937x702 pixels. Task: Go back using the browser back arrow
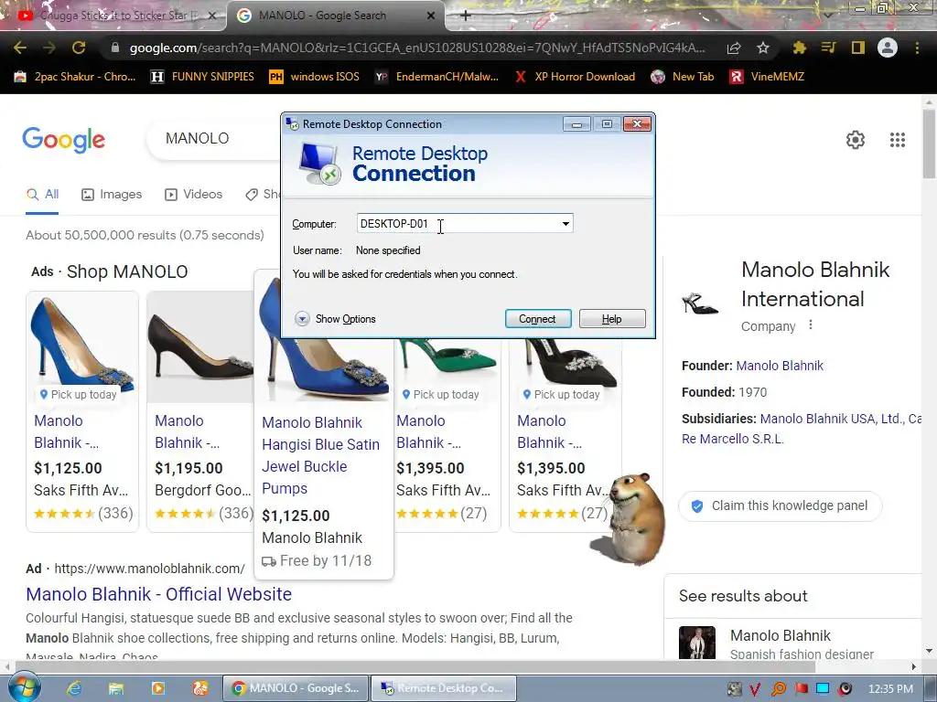20,48
